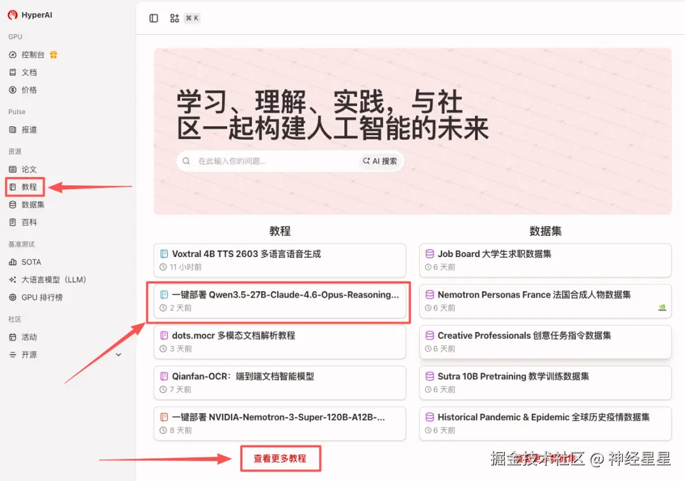
Task: Open dots.mocr 多模态文档解析教程 card
Action: coord(280,342)
